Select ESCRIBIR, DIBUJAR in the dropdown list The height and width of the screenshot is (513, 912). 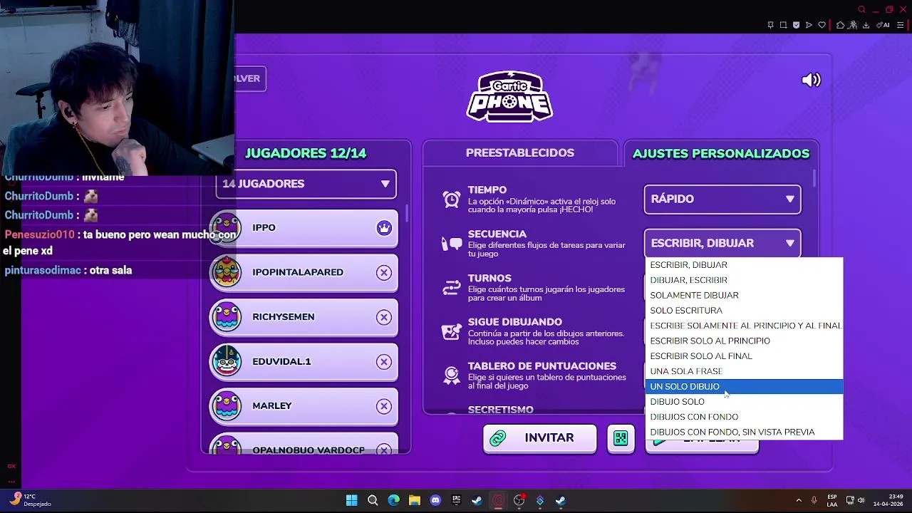pyautogui.click(x=744, y=265)
